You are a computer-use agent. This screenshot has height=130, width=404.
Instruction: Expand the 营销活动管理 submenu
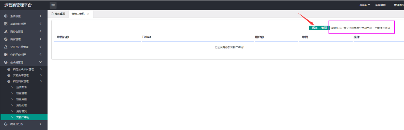click(x=41, y=75)
